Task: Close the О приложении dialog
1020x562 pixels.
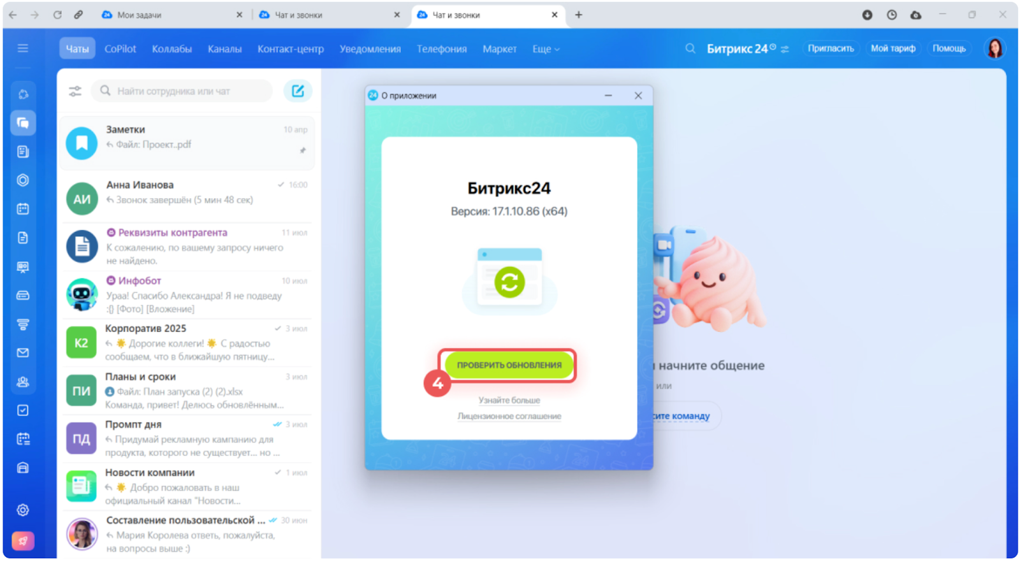Action: pyautogui.click(x=638, y=96)
